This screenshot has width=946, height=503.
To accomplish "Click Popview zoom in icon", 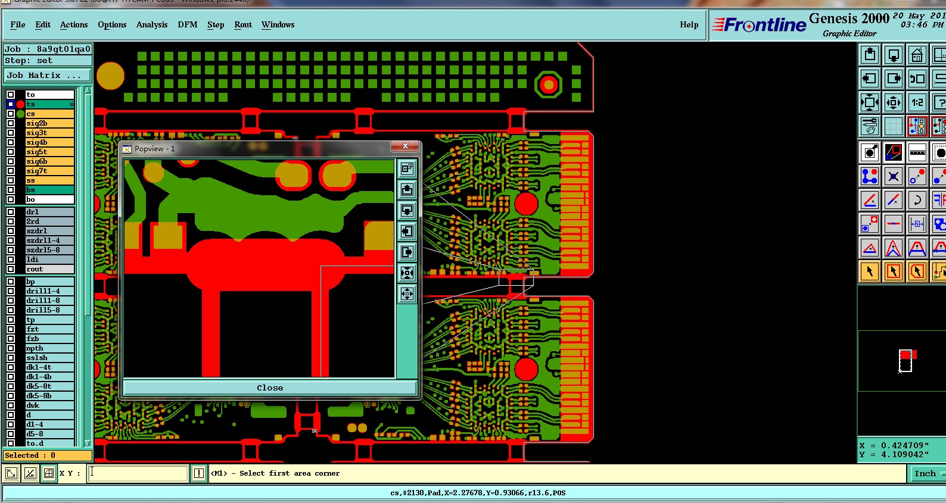I will (407, 273).
